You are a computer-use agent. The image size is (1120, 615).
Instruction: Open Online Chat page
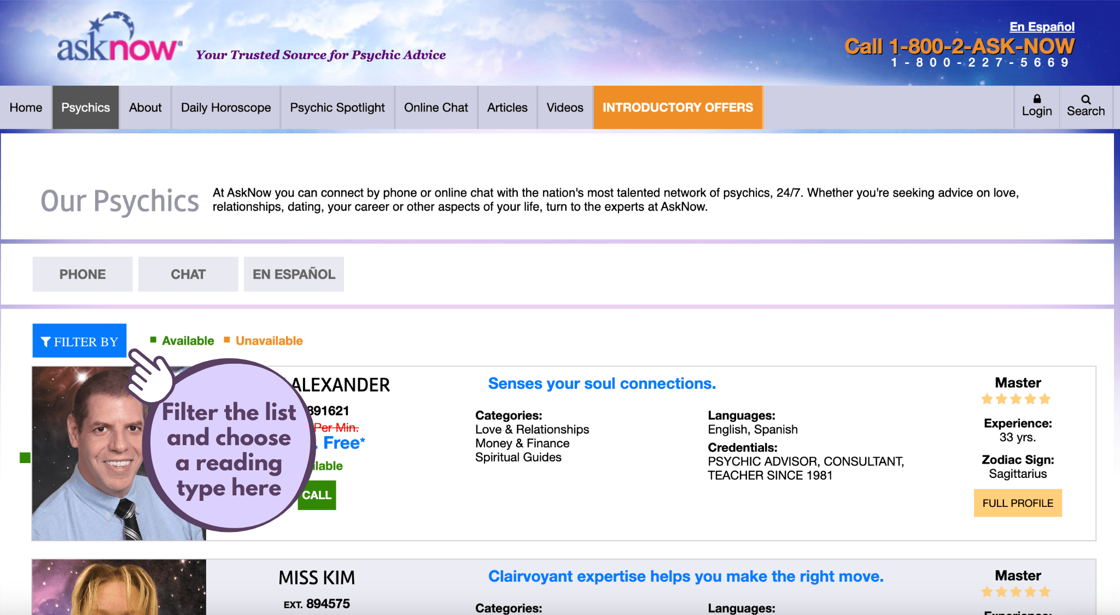436,108
